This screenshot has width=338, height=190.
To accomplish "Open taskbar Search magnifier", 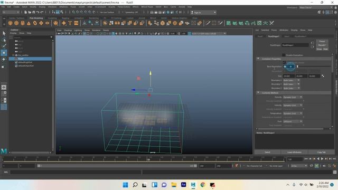I will (x=135, y=185).
